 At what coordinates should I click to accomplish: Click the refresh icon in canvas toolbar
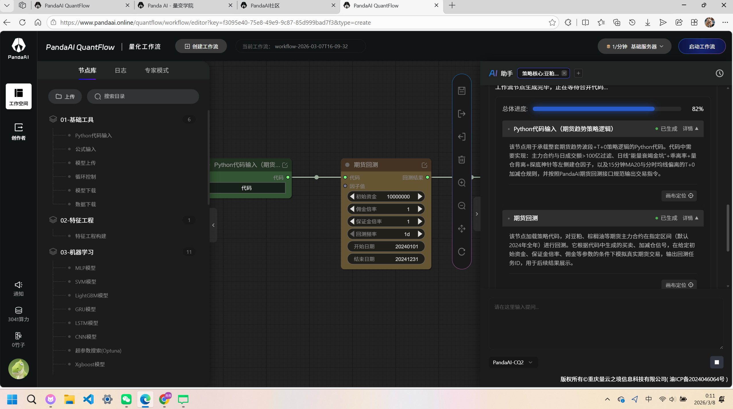pos(462,252)
